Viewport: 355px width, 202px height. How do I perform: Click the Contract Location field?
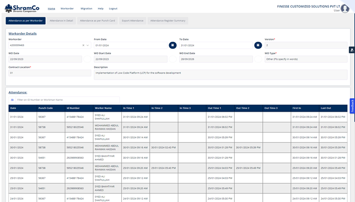point(50,73)
